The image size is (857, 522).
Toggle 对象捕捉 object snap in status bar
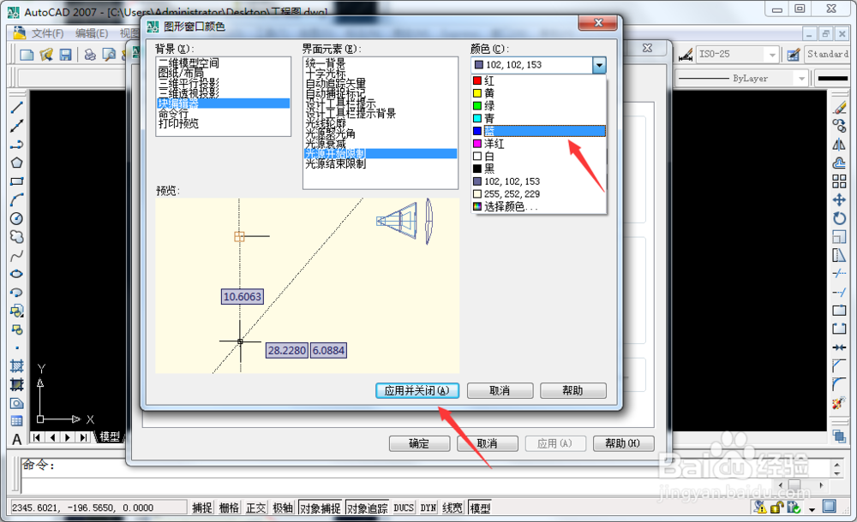click(321, 507)
